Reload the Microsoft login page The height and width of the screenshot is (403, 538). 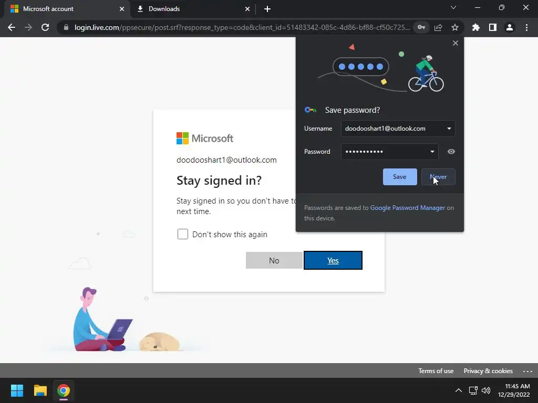(x=45, y=27)
